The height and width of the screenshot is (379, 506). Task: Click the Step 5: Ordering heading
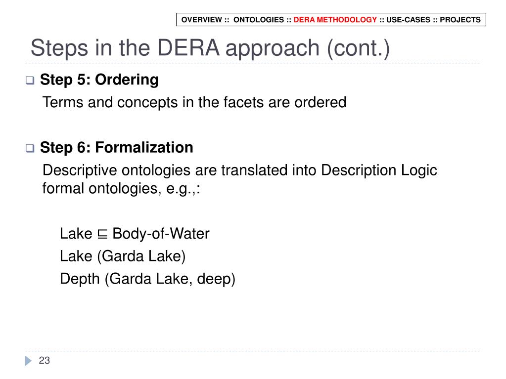(99, 80)
